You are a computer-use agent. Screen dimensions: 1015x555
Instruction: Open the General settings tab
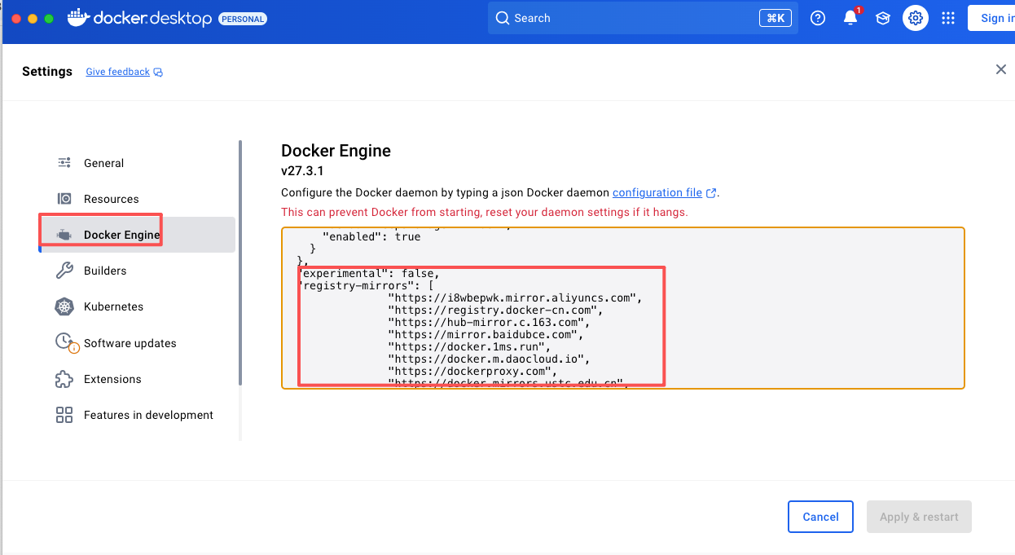point(137,163)
